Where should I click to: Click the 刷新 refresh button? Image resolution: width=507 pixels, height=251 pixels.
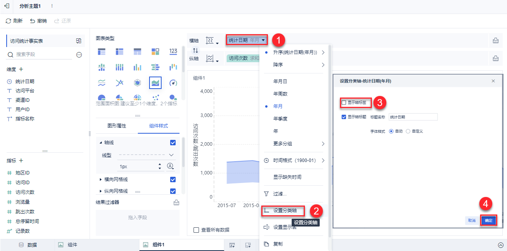coord(14,21)
